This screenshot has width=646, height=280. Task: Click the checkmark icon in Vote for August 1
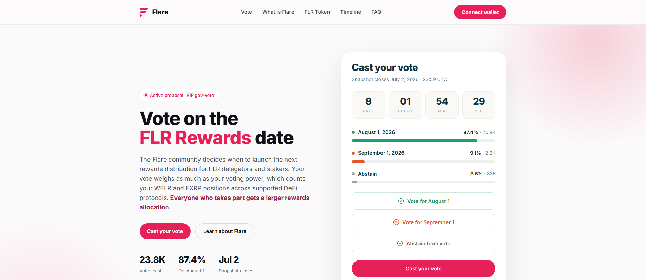point(401,201)
